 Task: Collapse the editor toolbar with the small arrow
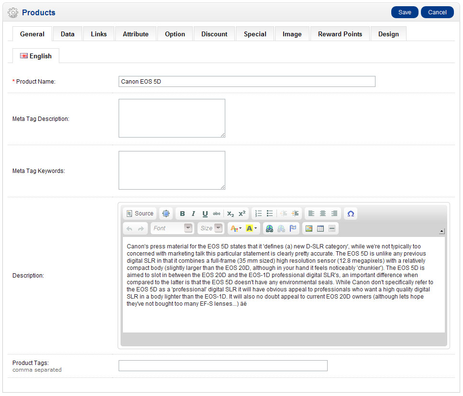[441, 231]
